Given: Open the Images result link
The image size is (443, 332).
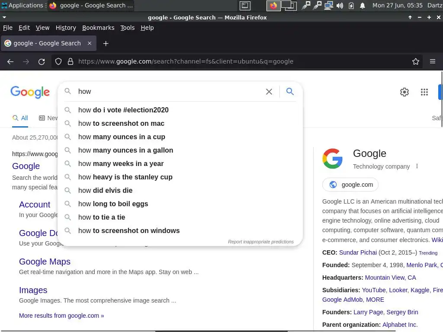Looking at the screenshot, I should pyautogui.click(x=33, y=290).
